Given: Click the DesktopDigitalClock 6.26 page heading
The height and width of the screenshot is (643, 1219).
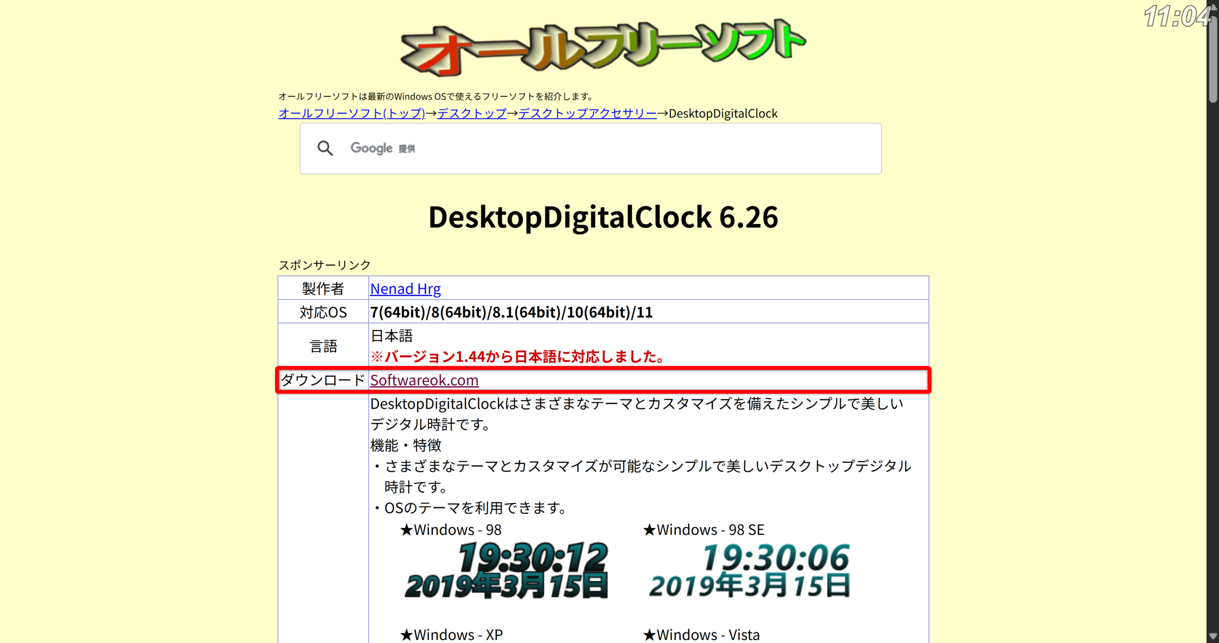Looking at the screenshot, I should click(x=603, y=217).
